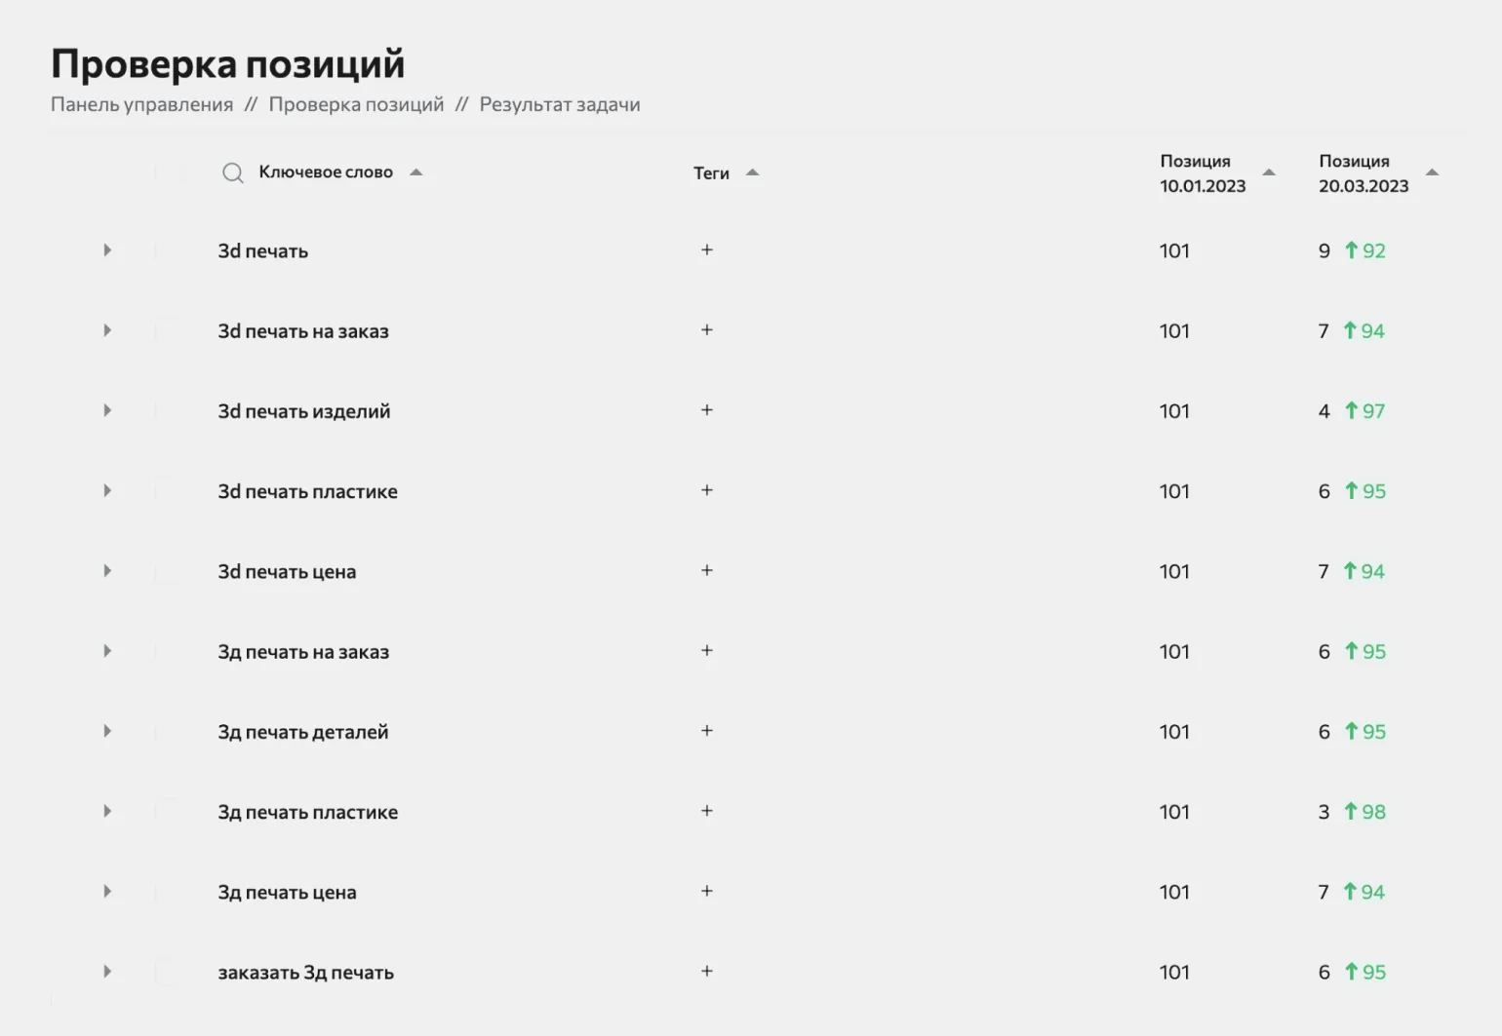The image size is (1502, 1036).
Task: Add a tag to '3d печать цена'
Action: pyautogui.click(x=707, y=570)
